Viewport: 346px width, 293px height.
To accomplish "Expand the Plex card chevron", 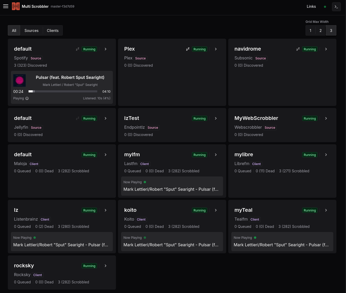I will pos(216,49).
